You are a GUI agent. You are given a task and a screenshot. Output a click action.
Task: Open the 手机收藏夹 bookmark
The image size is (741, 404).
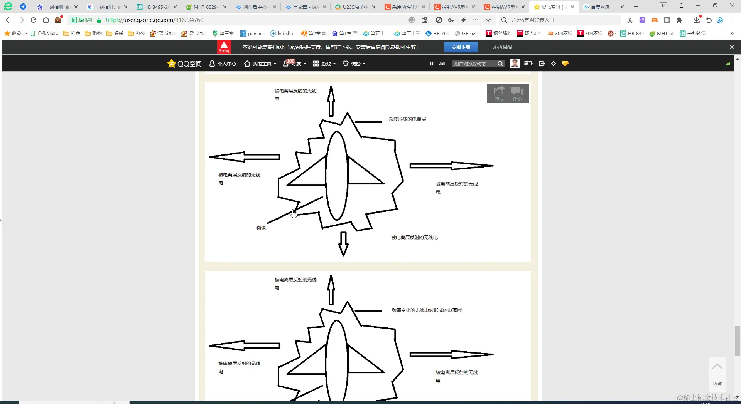tap(45, 34)
